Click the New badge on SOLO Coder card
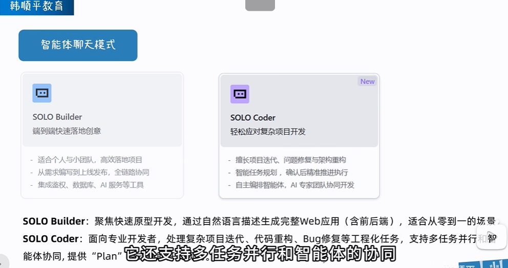 click(x=367, y=81)
